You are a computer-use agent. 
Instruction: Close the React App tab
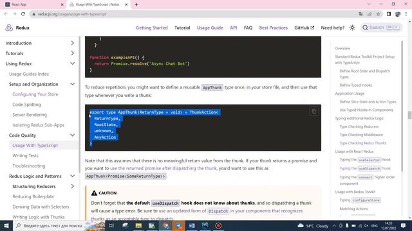point(62,4)
